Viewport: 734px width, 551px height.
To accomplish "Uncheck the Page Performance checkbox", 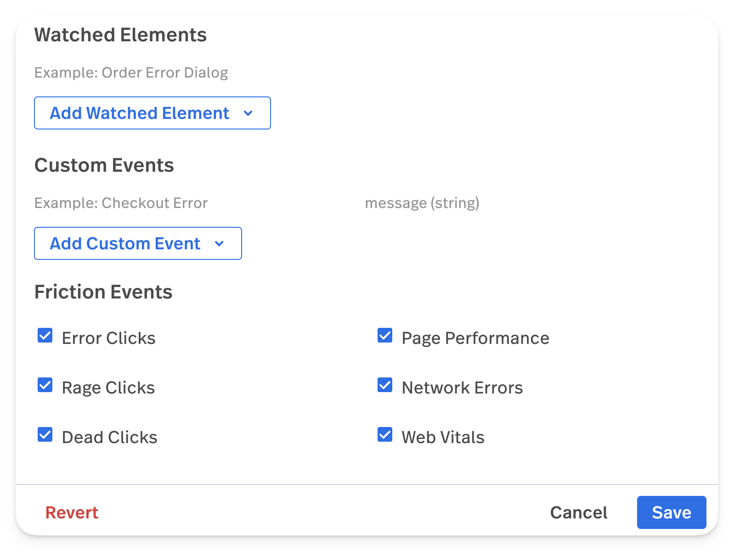I will 385,336.
